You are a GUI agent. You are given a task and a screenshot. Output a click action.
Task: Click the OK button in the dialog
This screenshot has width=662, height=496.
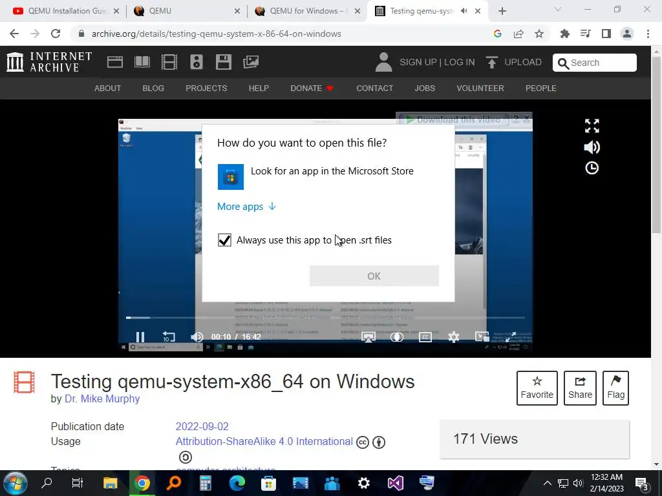[374, 276]
